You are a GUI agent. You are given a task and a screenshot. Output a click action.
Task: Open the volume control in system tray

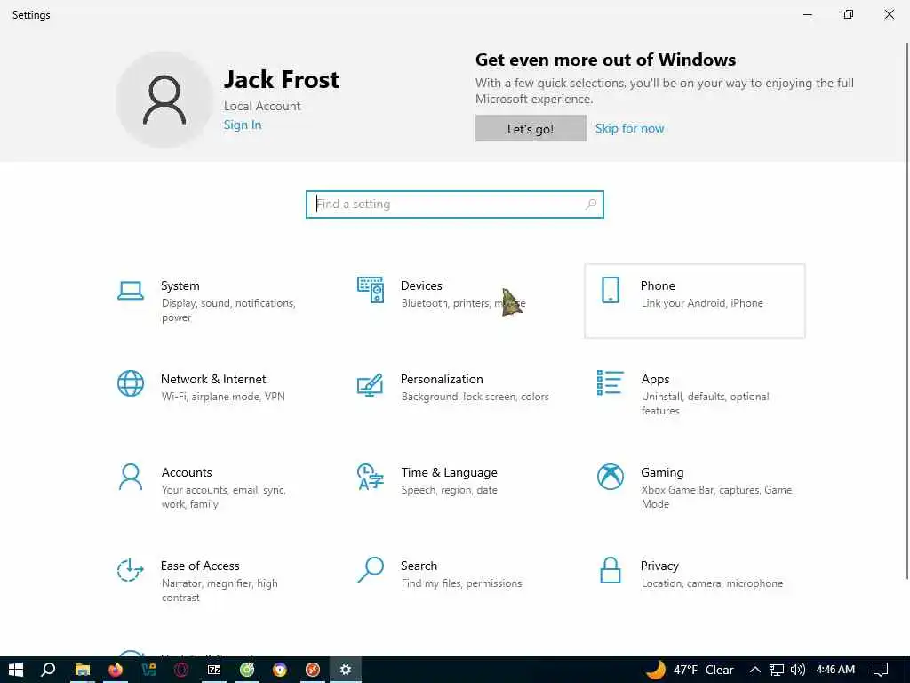798,670
